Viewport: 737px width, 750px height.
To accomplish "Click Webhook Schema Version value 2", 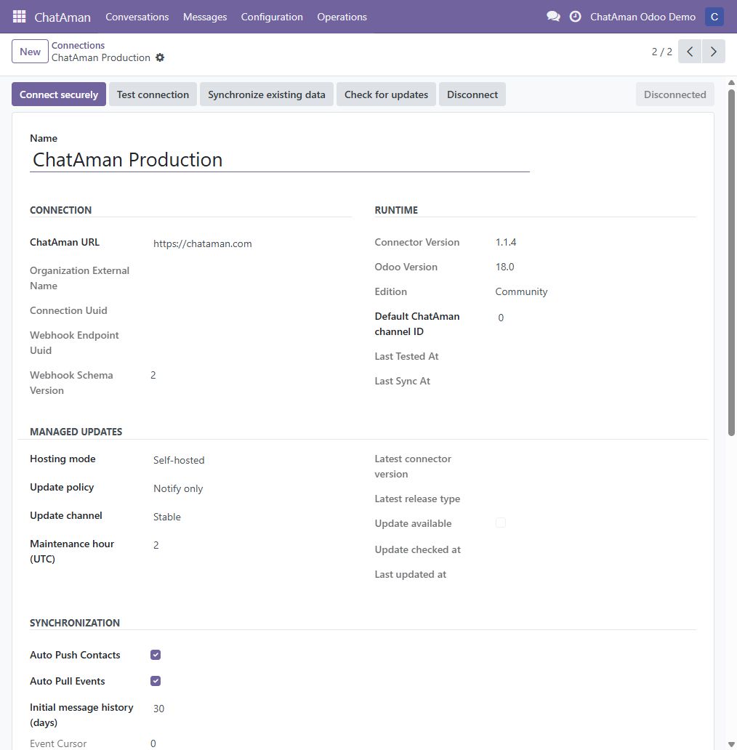I will coord(153,375).
